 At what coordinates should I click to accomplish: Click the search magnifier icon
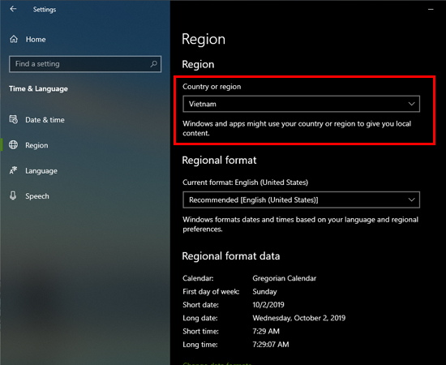coord(153,64)
